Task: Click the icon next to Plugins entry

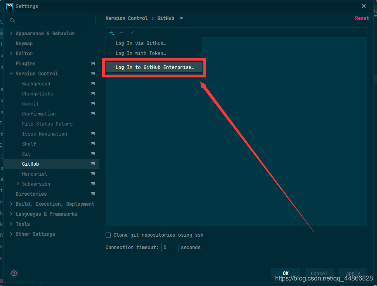Action: (93, 63)
